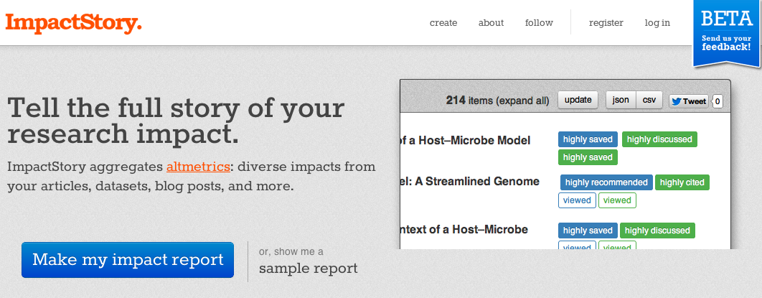Image resolution: width=762 pixels, height=298 pixels.
Task: Select the follow navigation item
Action: 539,22
